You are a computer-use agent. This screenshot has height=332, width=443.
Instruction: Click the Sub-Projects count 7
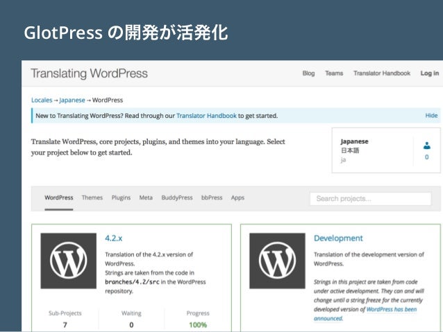pos(65,325)
